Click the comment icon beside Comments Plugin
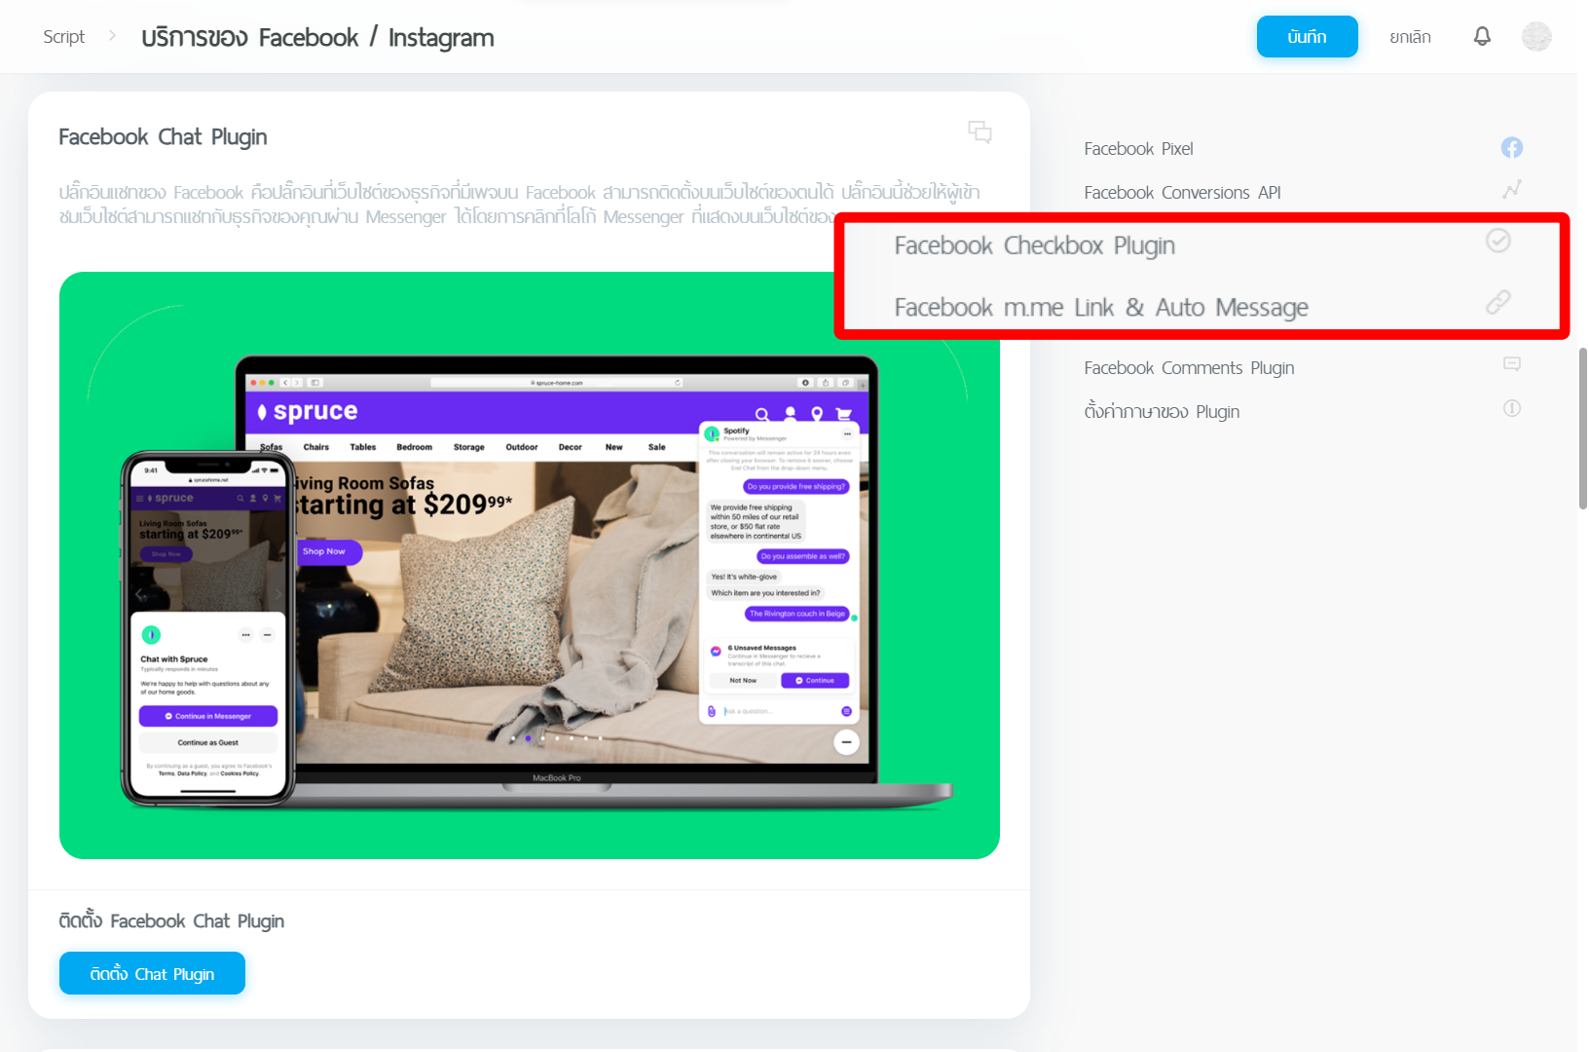The height and width of the screenshot is (1052, 1589). point(1511,364)
